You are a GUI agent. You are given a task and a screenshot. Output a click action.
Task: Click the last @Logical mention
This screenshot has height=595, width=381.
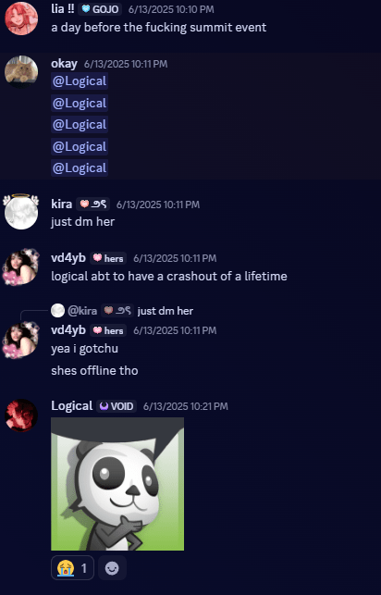point(80,168)
